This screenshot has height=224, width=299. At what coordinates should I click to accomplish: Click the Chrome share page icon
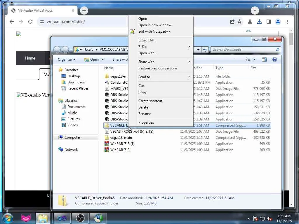coord(232,22)
